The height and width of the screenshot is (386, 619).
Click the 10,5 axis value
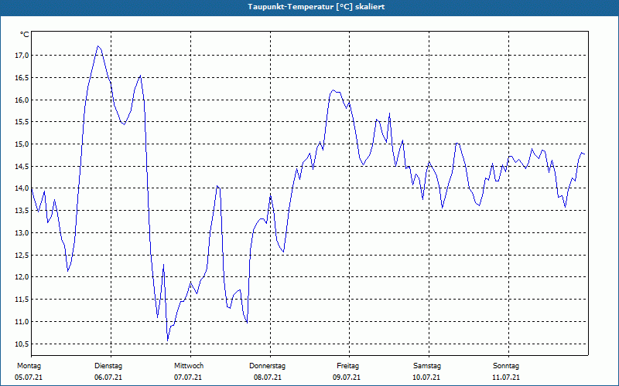click(22, 344)
